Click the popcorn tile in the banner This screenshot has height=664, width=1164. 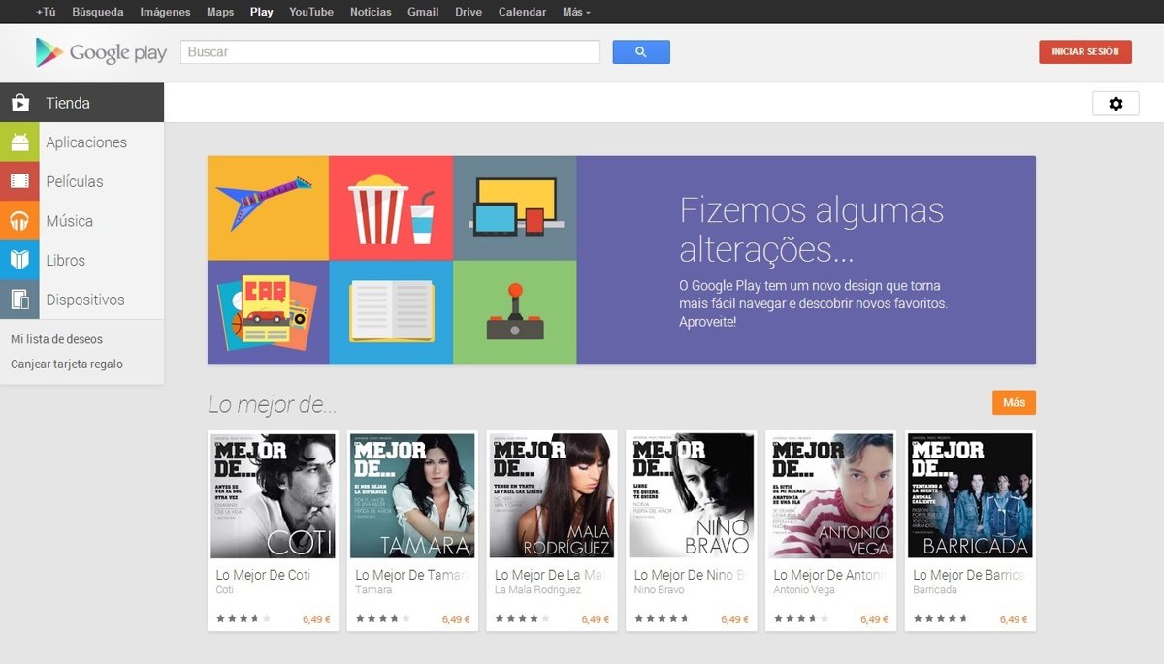390,207
